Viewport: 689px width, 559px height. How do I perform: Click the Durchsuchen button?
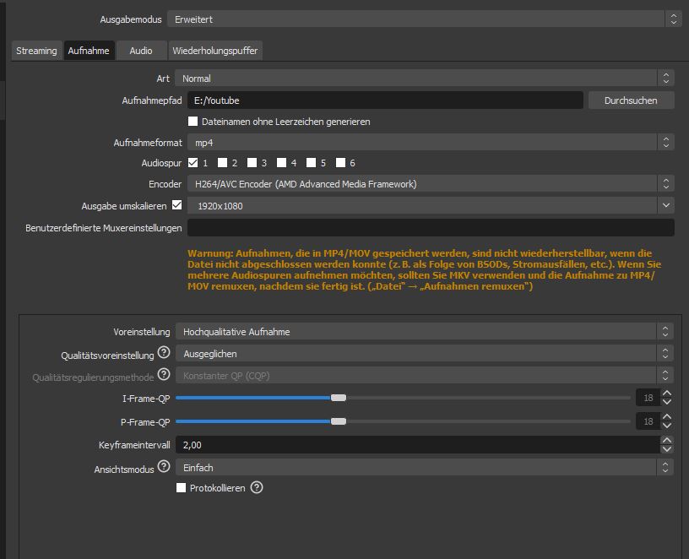tap(631, 100)
